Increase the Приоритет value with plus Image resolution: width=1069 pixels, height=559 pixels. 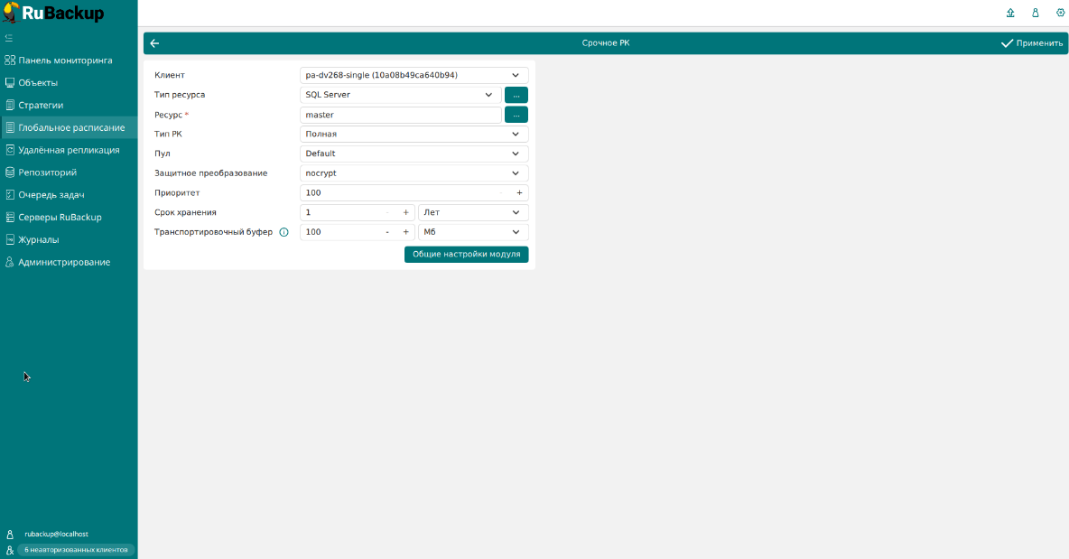[519, 192]
